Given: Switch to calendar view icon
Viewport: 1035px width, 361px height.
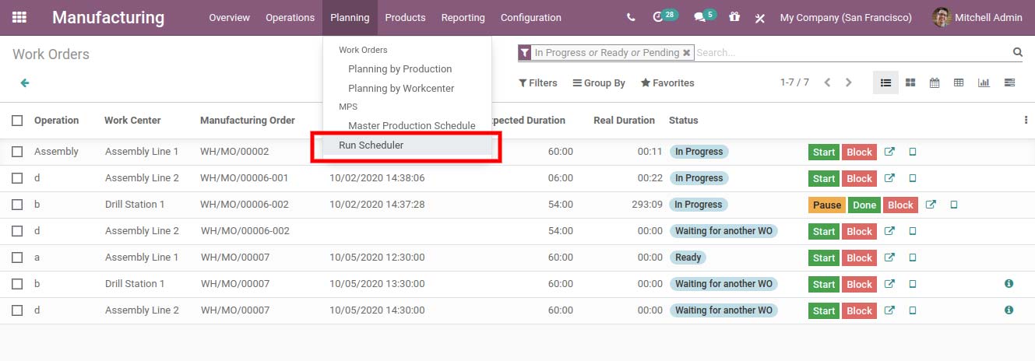Looking at the screenshot, I should [x=935, y=82].
